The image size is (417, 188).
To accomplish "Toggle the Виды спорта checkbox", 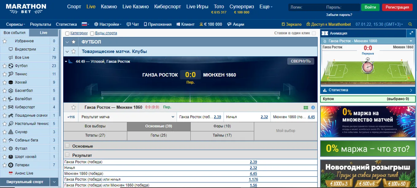I will click(92, 33).
